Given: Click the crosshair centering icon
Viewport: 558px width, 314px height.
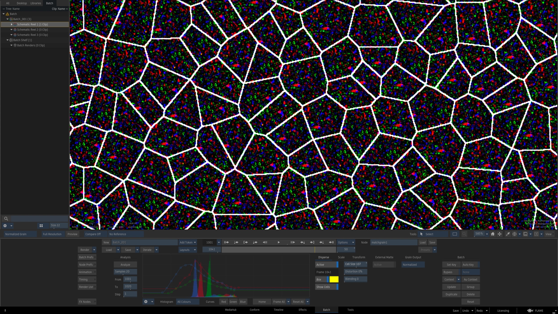Looking at the screenshot, I should coord(514,234).
